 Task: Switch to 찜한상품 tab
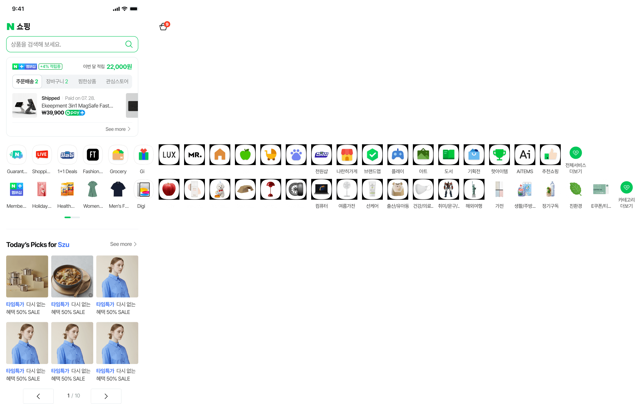pos(87,81)
